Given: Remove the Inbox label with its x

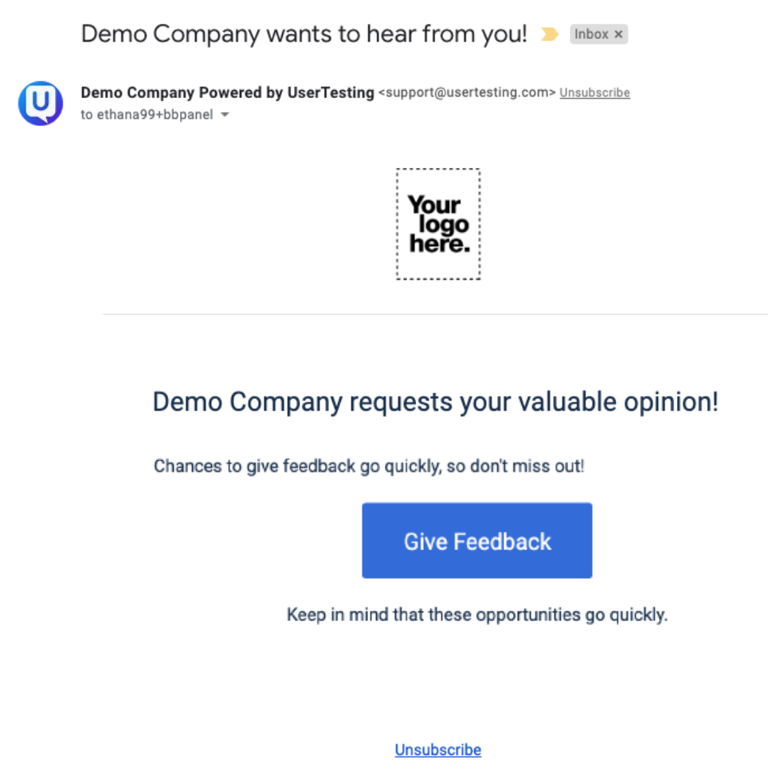Looking at the screenshot, I should 618,34.
